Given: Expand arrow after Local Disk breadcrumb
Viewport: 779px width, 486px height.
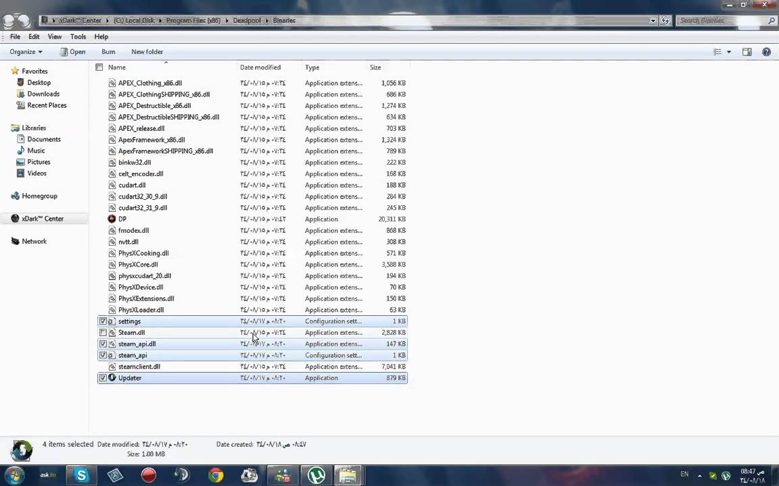Looking at the screenshot, I should [x=160, y=20].
